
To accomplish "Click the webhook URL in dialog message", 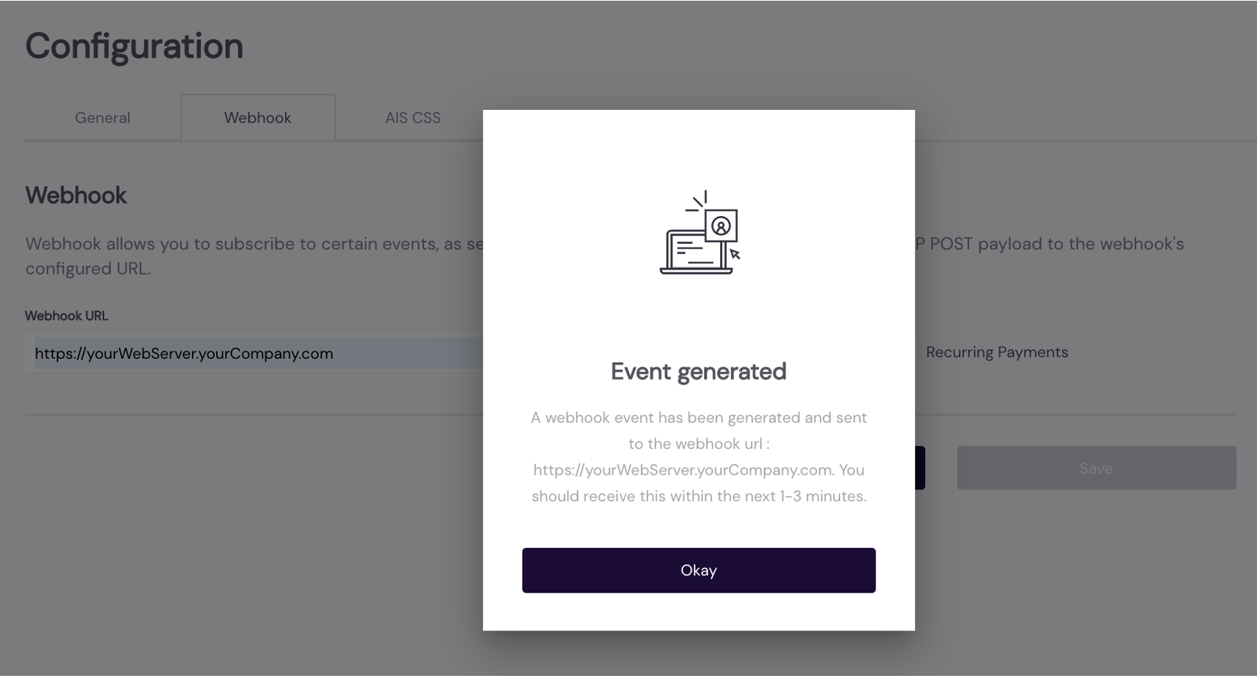I will (682, 470).
